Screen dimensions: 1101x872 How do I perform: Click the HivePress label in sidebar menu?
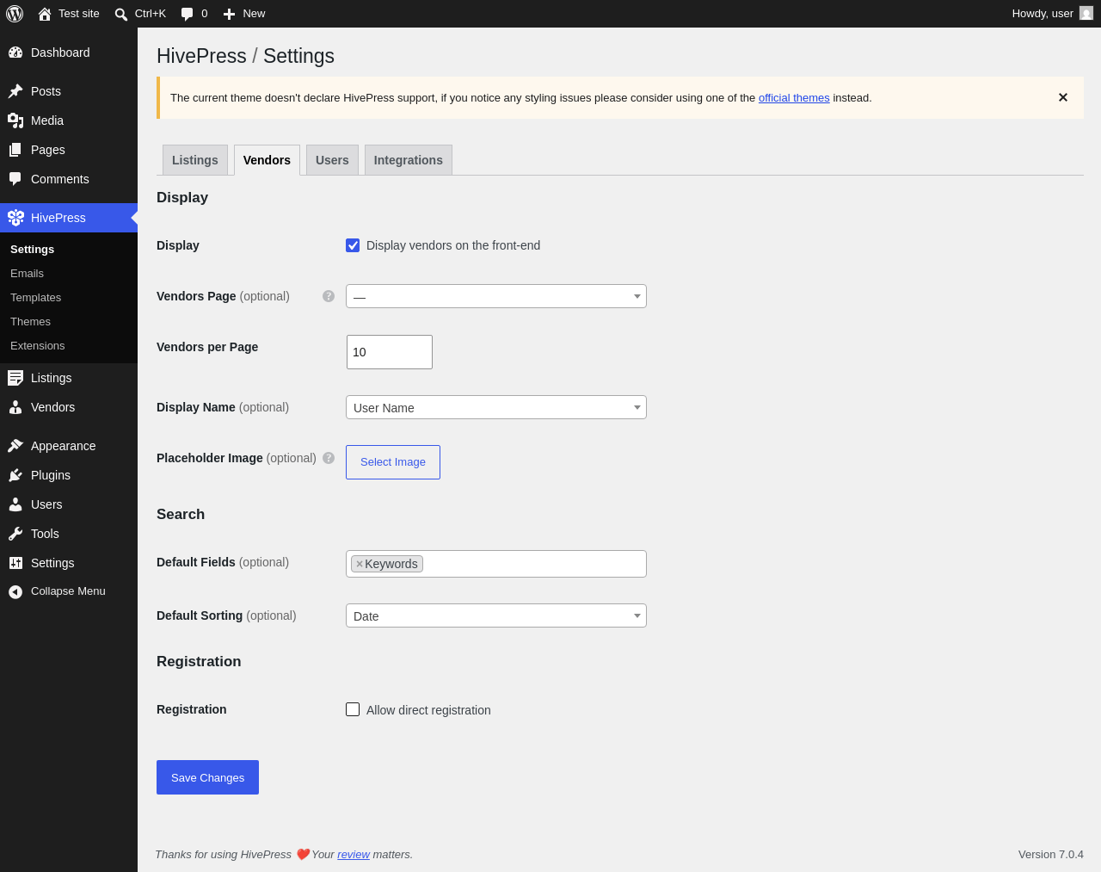pos(58,218)
